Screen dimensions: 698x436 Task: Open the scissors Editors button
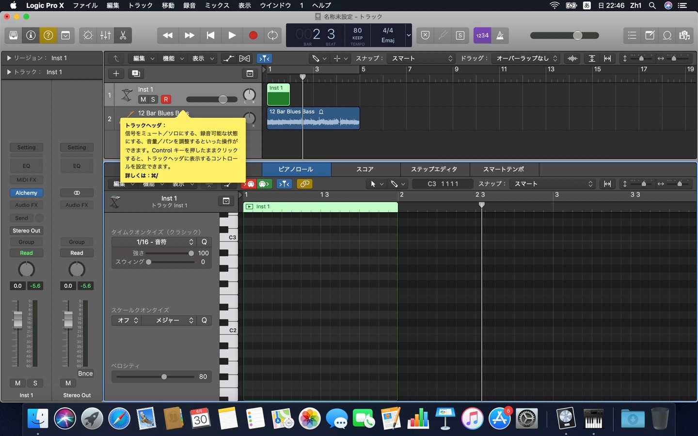[x=123, y=35]
